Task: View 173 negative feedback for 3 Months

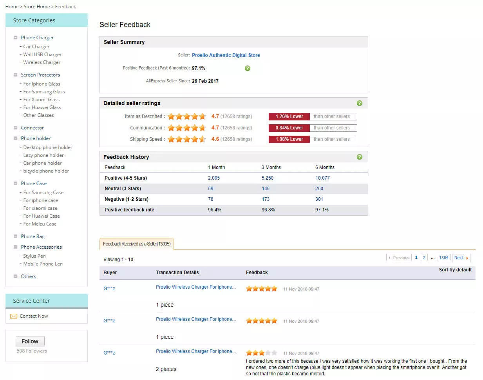Action: tap(266, 199)
